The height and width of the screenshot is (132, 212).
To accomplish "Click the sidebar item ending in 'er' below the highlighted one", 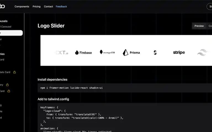I will [x=1, y=39].
